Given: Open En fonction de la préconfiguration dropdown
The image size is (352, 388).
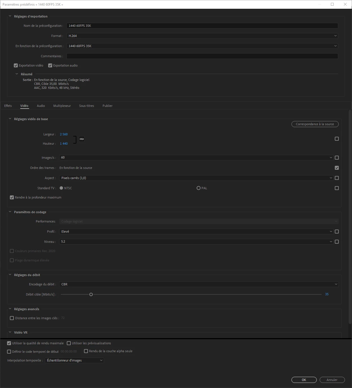Looking at the screenshot, I should [x=202, y=46].
